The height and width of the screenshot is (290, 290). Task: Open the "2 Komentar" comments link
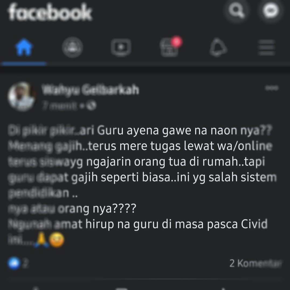point(256,263)
